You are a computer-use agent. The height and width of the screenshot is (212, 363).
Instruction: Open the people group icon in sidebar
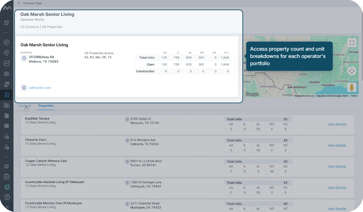click(x=7, y=74)
